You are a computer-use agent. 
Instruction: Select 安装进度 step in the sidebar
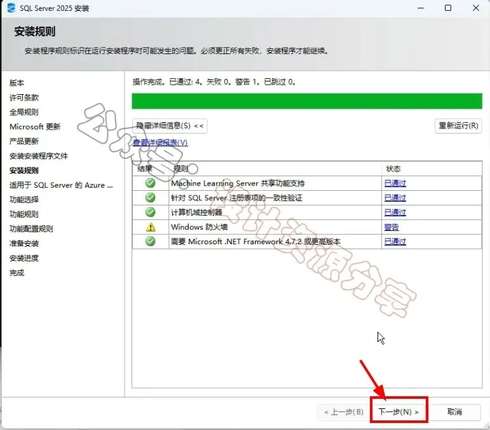point(24,258)
